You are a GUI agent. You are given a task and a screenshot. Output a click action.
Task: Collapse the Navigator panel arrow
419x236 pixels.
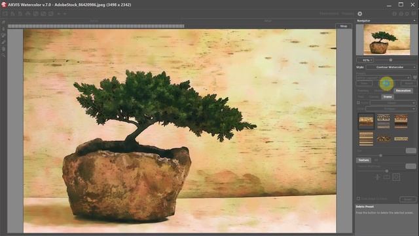tap(414, 20)
